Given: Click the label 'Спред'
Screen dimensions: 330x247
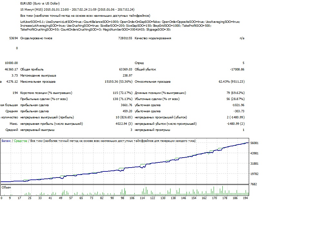Looking at the screenshot, I should coord(139,63).
